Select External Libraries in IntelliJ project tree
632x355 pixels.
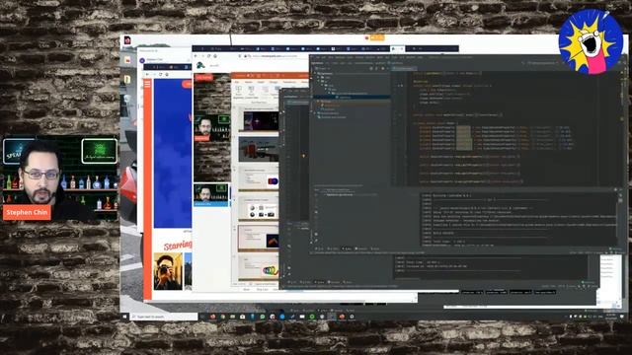(331, 113)
